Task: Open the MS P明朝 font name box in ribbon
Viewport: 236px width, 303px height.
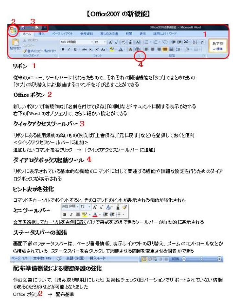Action: [76, 42]
